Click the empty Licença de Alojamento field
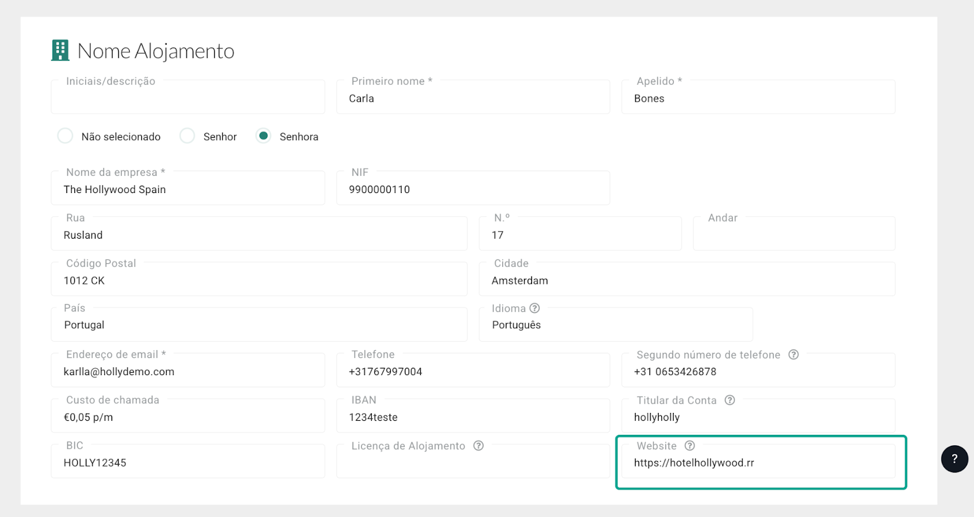The width and height of the screenshot is (974, 517). tap(473, 462)
